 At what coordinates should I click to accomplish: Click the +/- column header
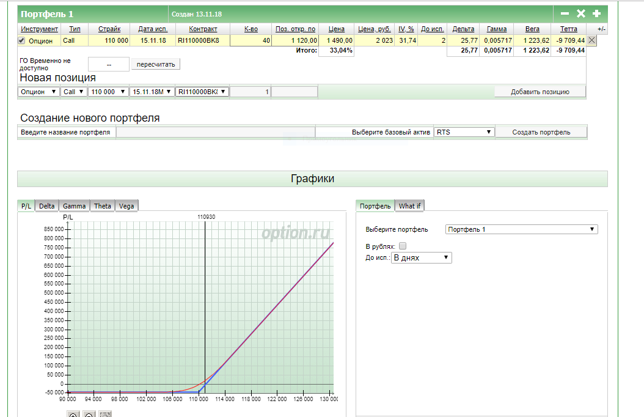pos(601,29)
